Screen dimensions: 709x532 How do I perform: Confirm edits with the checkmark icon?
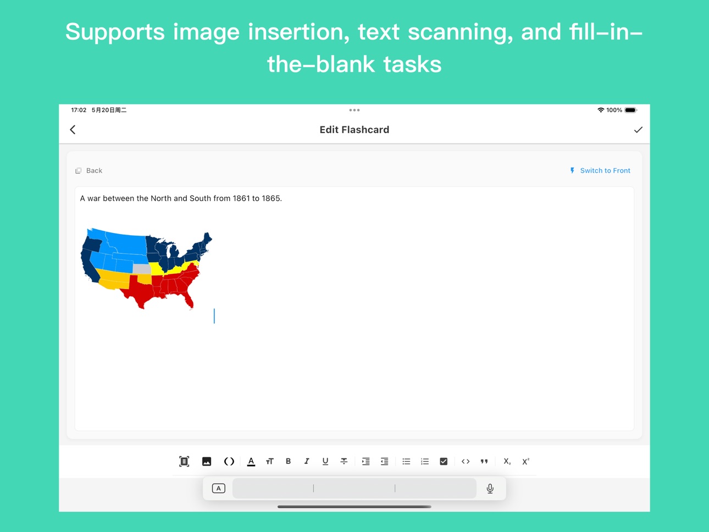638,130
